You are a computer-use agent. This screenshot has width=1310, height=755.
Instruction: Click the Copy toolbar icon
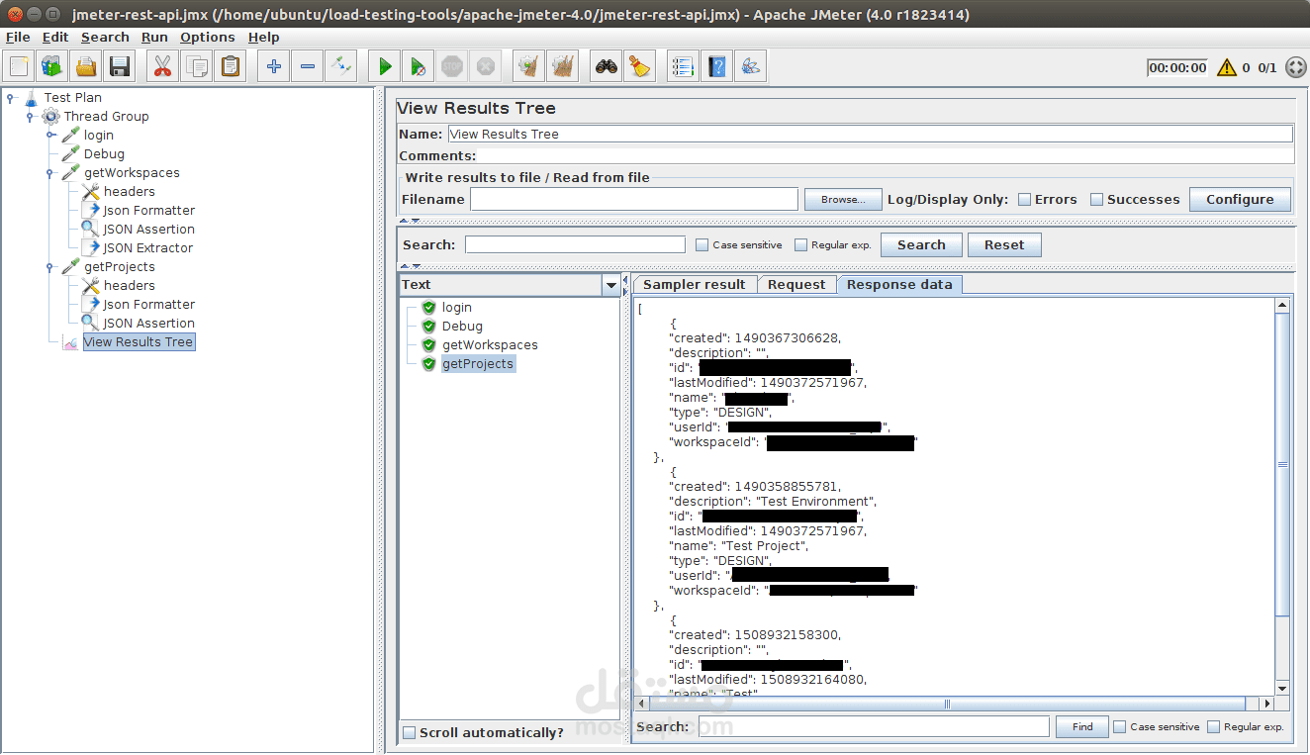click(x=197, y=66)
